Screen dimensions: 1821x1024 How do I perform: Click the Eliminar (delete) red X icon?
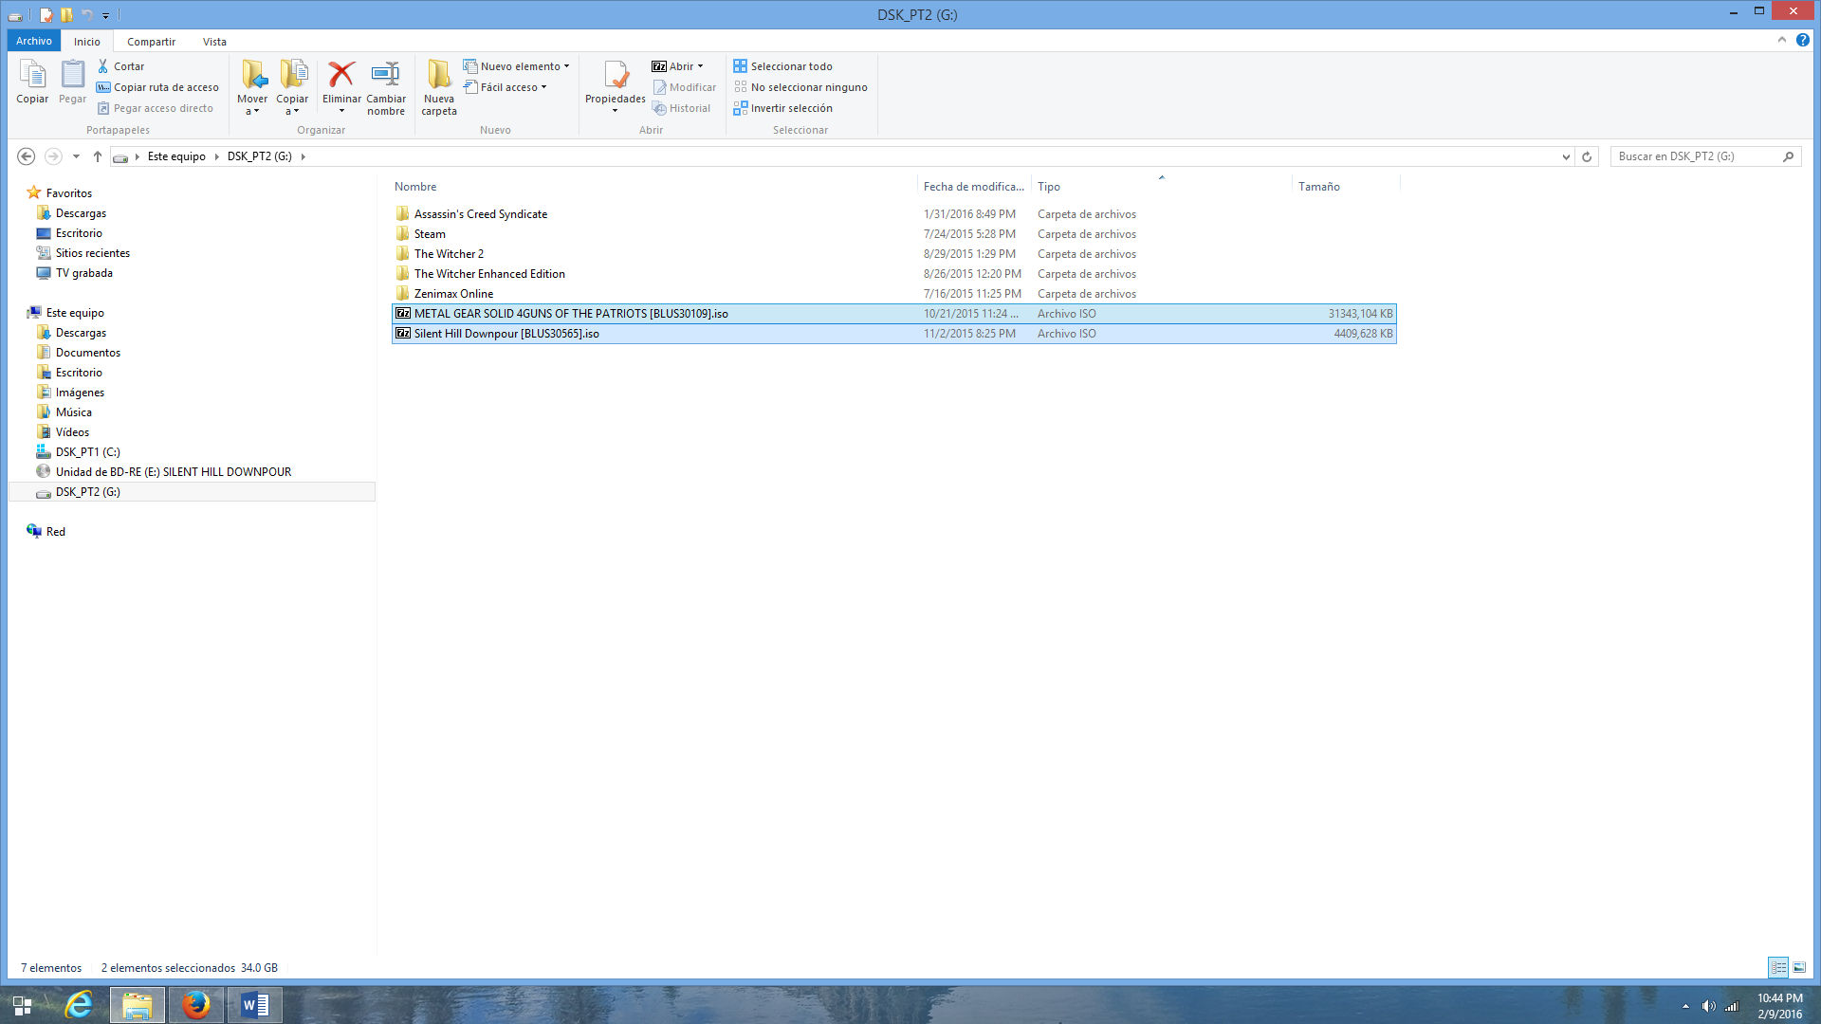tap(341, 74)
